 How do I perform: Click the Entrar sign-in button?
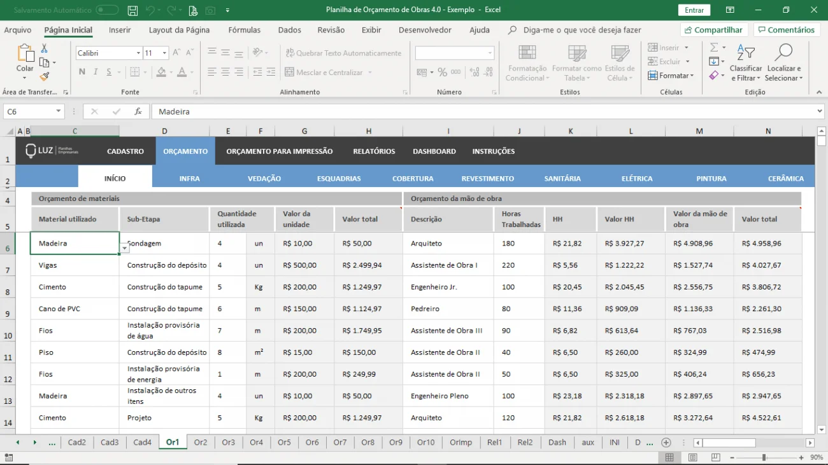[694, 10]
